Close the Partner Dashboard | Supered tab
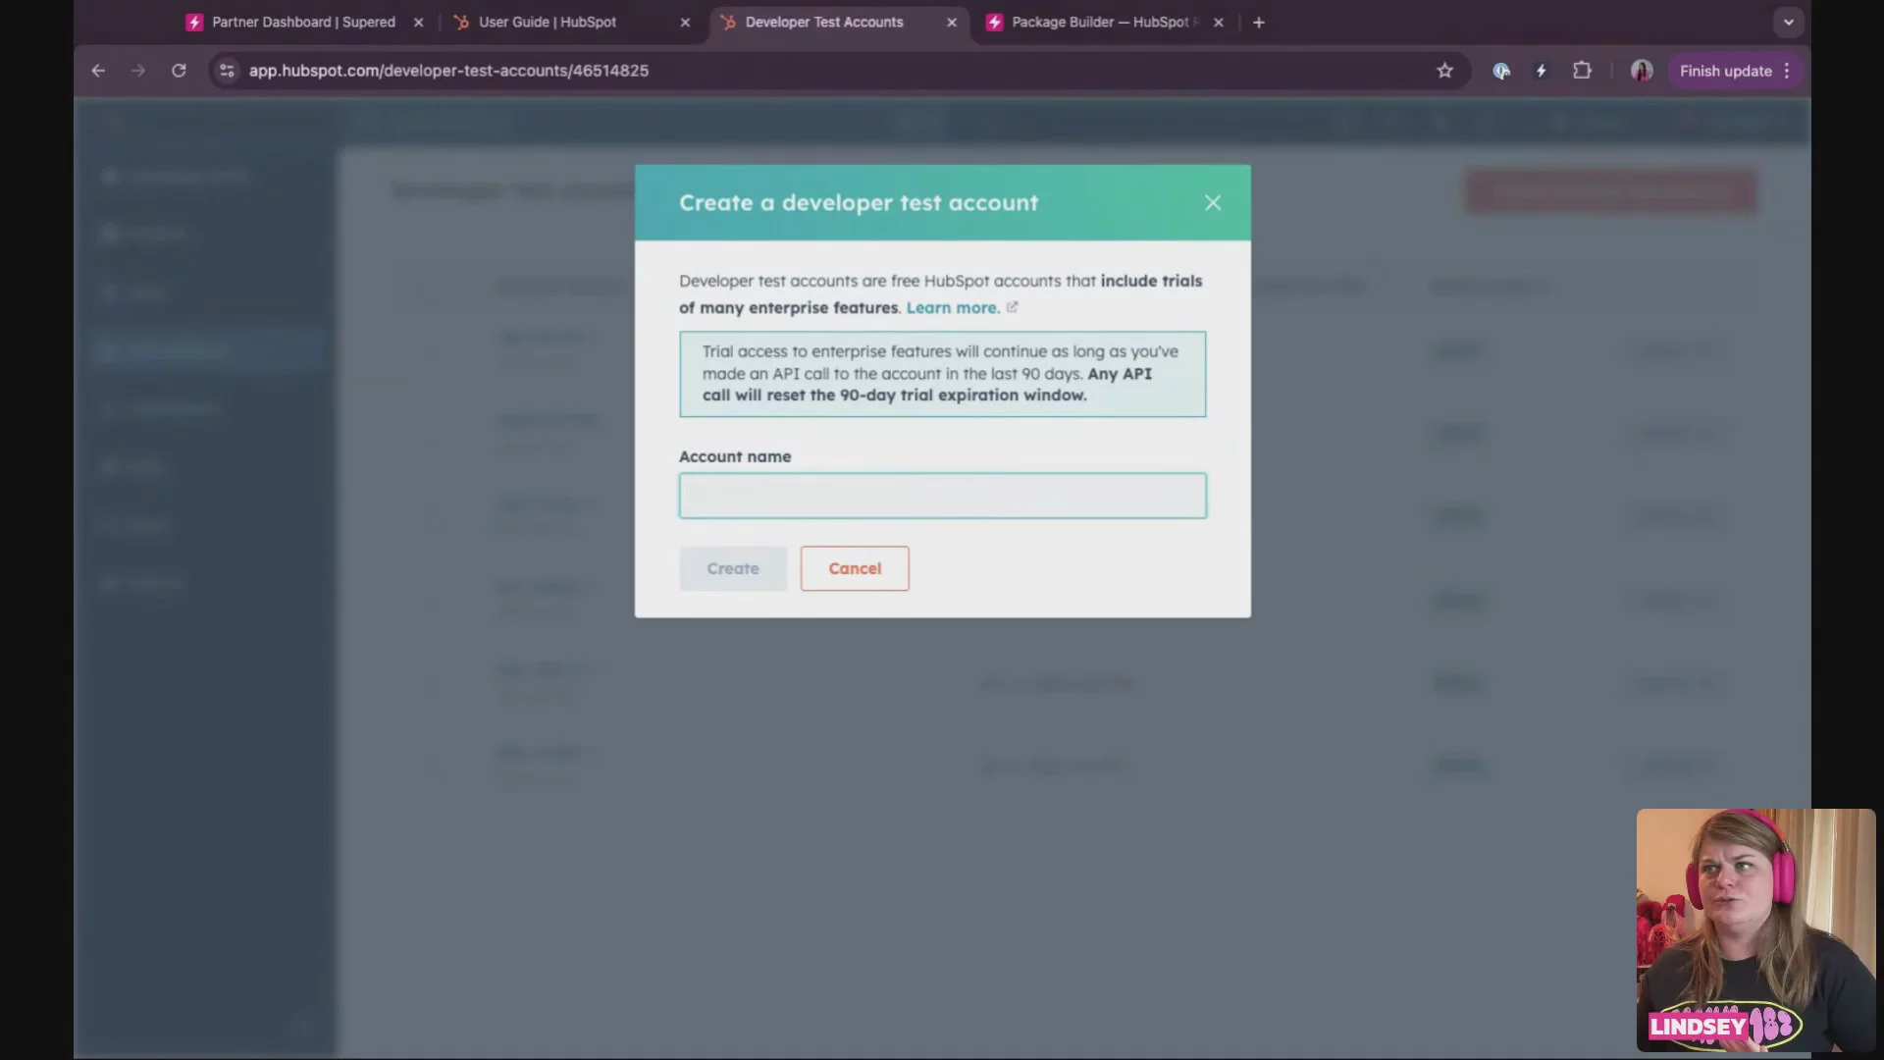 point(418,22)
